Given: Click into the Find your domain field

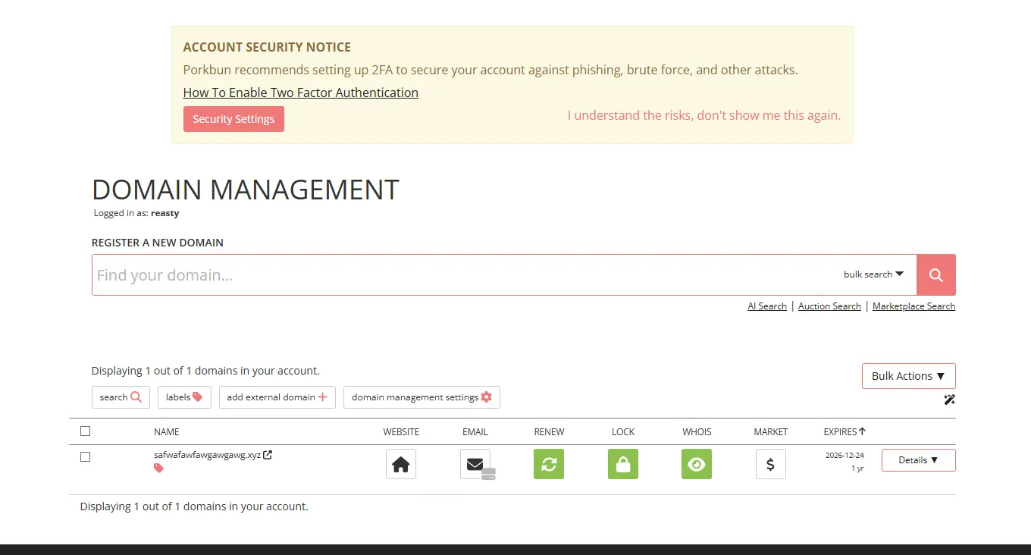Looking at the screenshot, I should click(455, 274).
